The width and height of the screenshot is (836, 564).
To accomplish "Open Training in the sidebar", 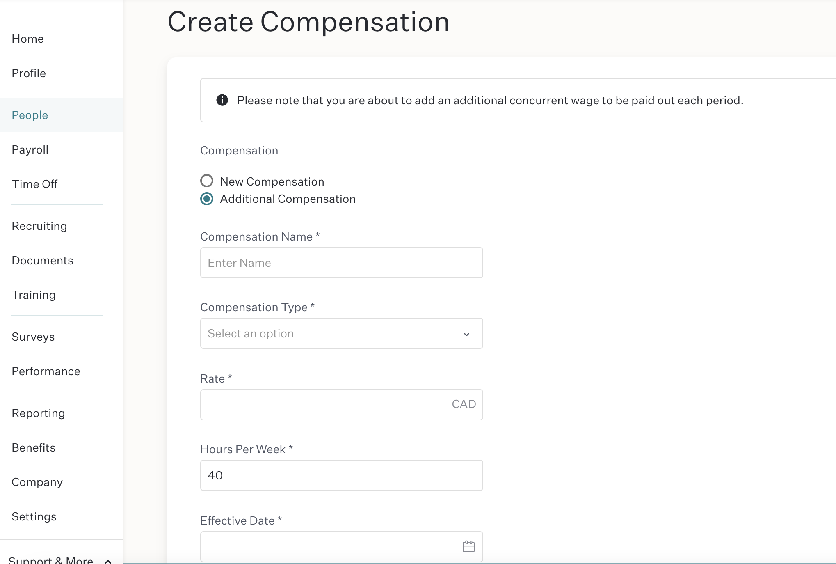I will pos(34,295).
